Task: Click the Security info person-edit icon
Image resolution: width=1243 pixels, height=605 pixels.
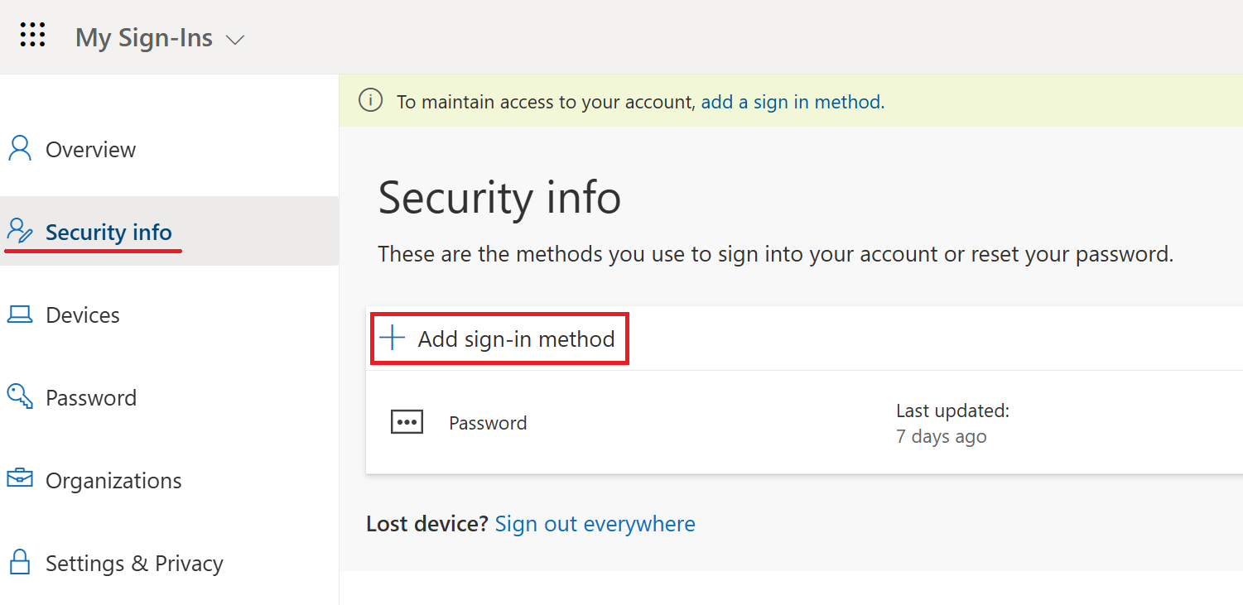Action: 20,231
